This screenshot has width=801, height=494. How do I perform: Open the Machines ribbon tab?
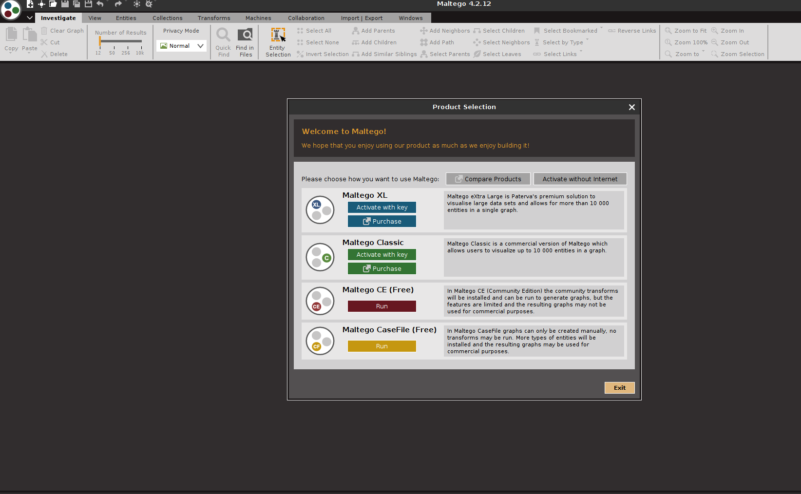(x=258, y=18)
